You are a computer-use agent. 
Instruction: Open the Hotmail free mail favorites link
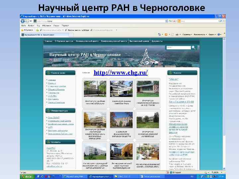77,30
